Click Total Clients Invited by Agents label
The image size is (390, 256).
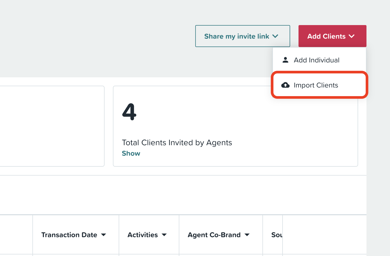177,143
